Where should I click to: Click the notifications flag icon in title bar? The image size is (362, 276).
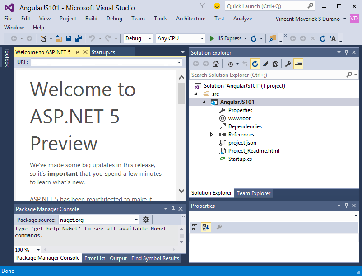pos(203,6)
